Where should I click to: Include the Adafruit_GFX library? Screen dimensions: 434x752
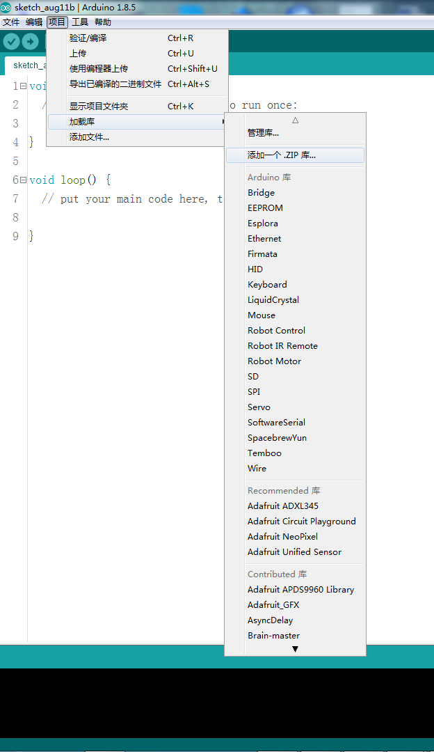[x=295, y=605]
